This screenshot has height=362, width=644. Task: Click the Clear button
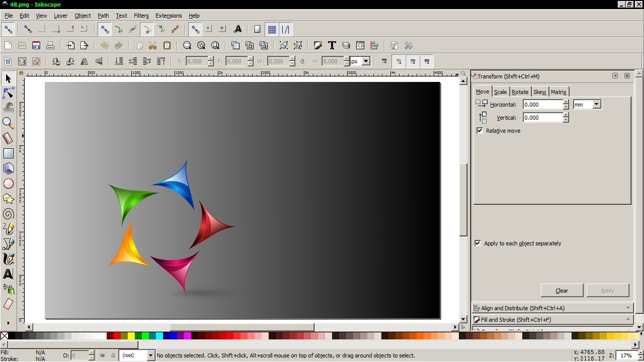[x=562, y=291]
